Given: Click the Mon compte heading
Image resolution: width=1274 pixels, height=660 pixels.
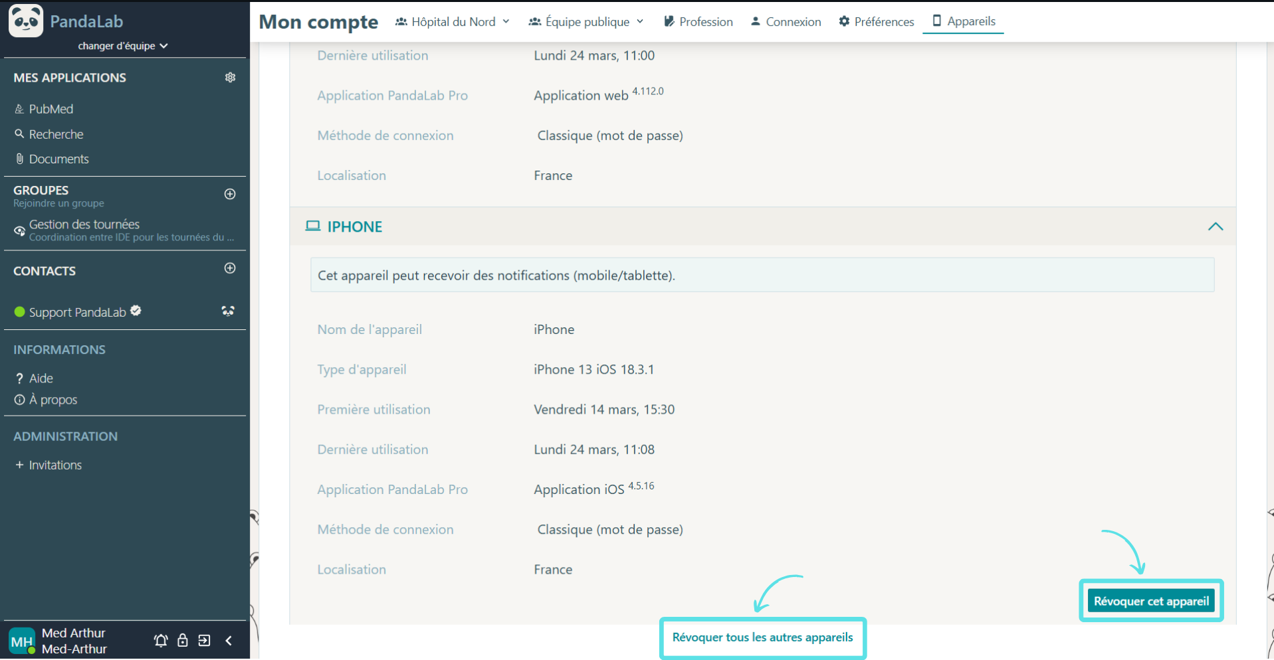Looking at the screenshot, I should [x=318, y=22].
